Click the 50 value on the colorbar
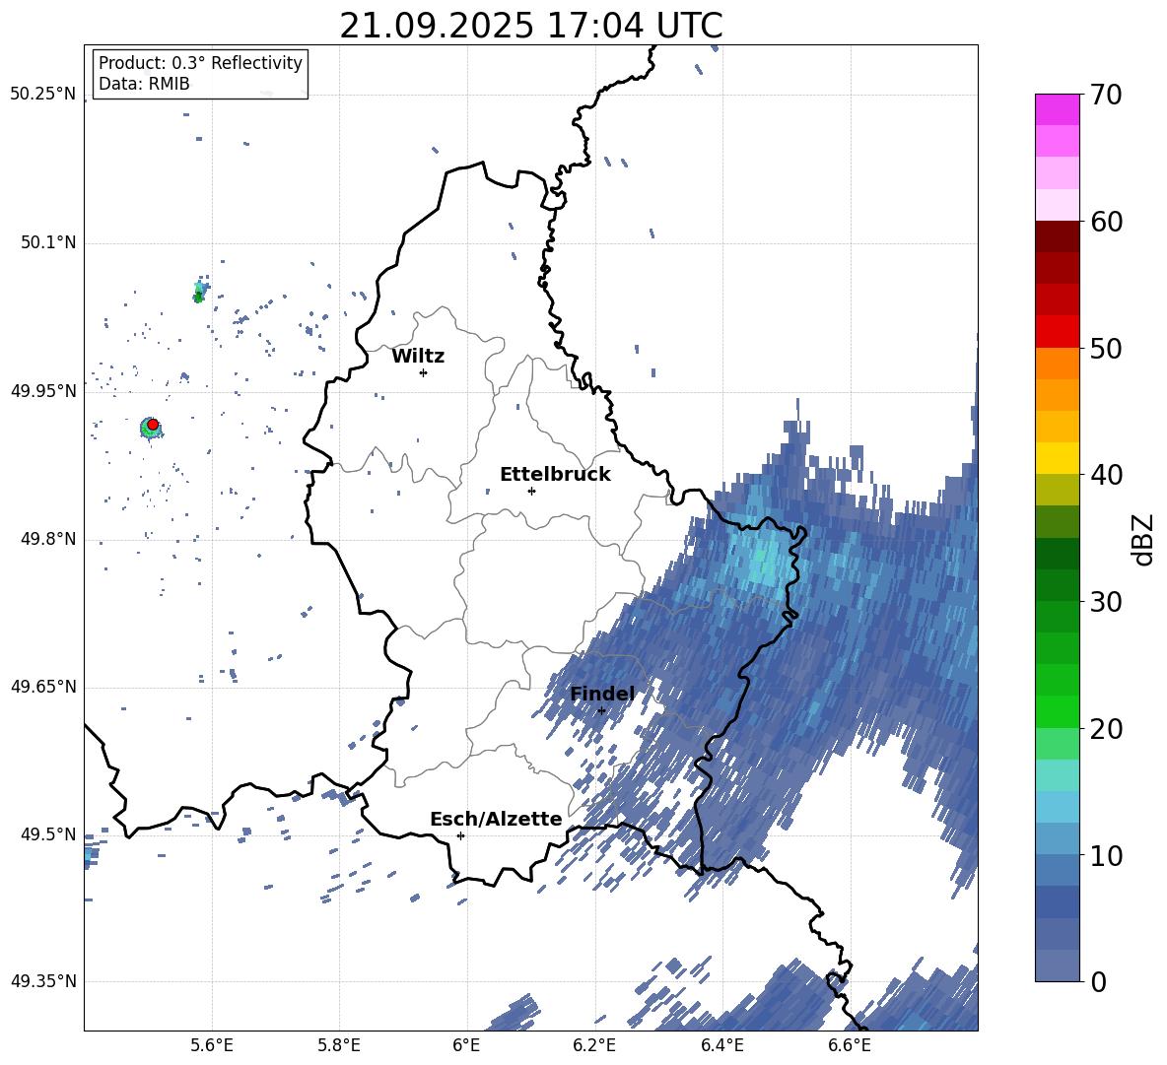 click(x=1106, y=348)
